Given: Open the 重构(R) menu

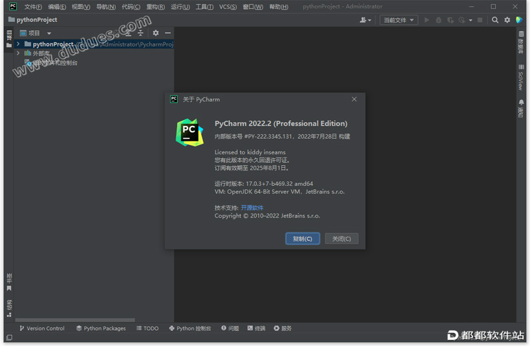Looking at the screenshot, I should pos(156,6).
